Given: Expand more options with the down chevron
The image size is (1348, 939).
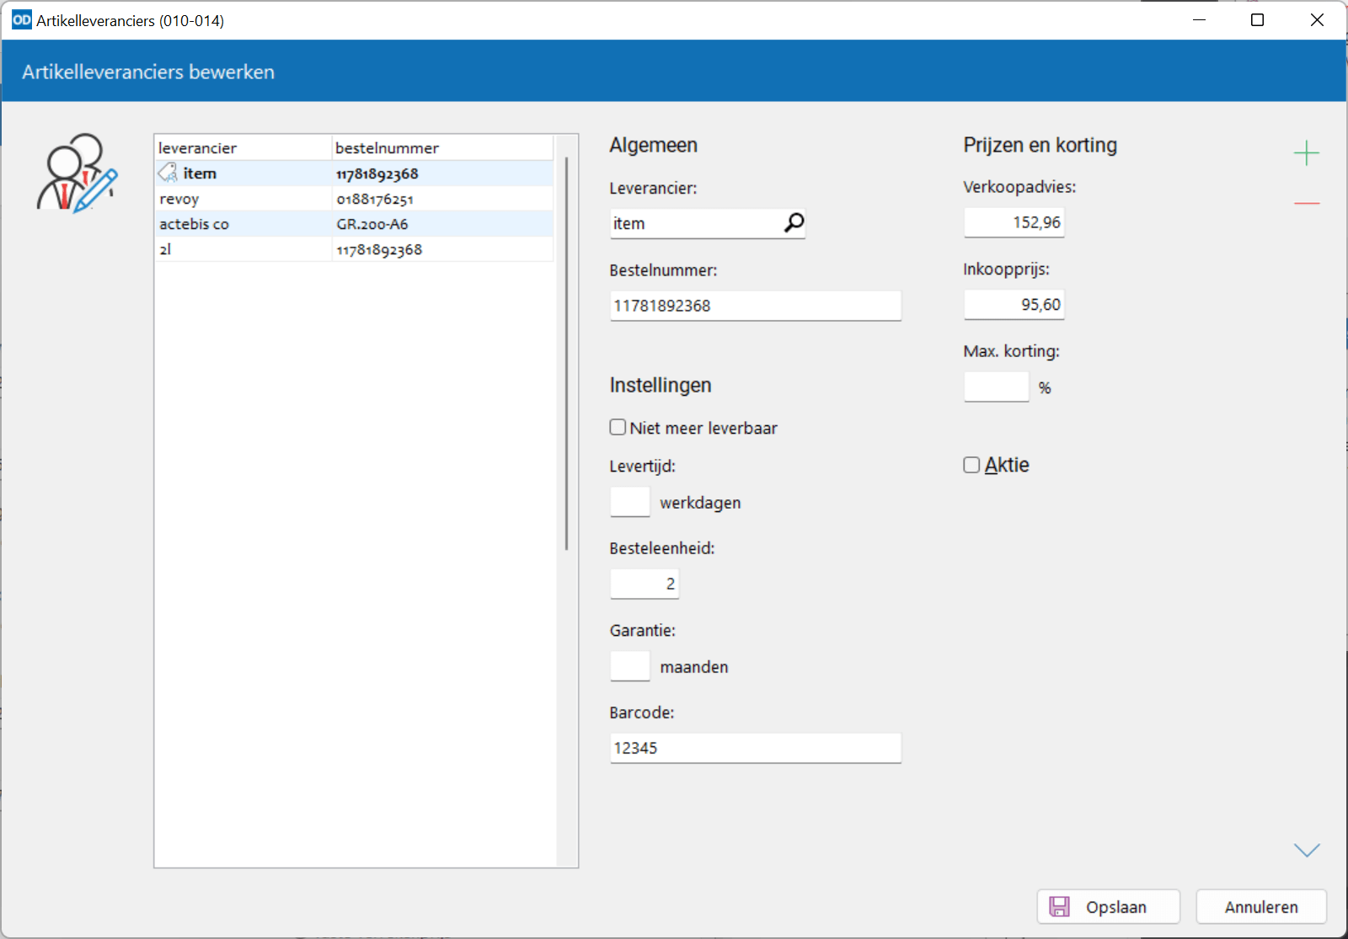Looking at the screenshot, I should [1306, 851].
